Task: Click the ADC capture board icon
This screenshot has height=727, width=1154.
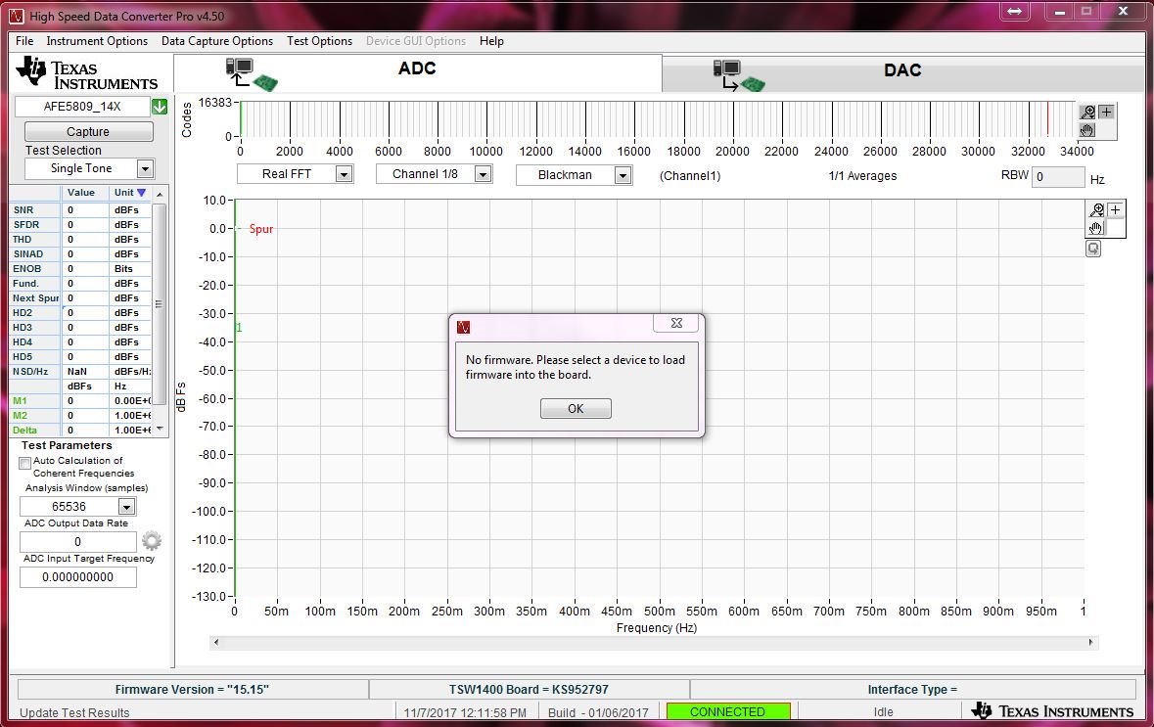Action: (x=251, y=74)
